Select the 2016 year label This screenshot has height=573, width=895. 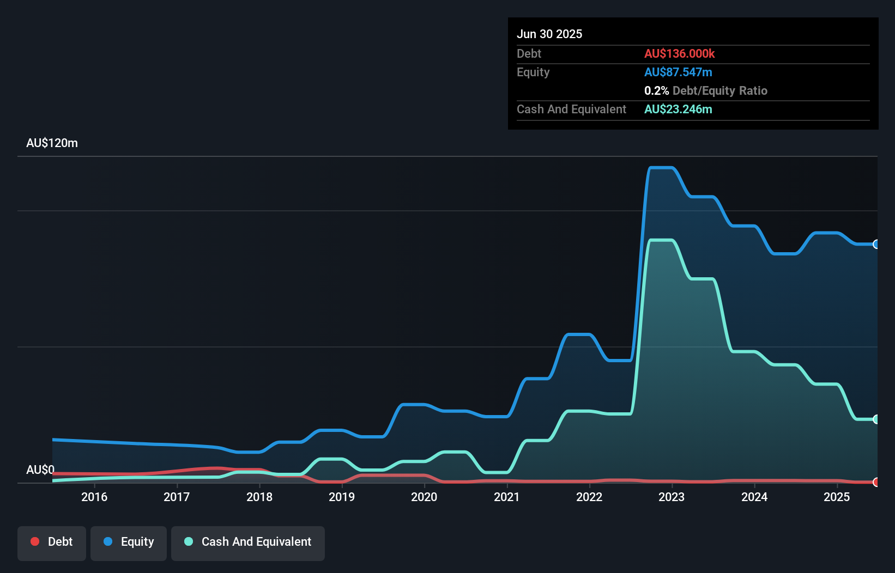[95, 497]
